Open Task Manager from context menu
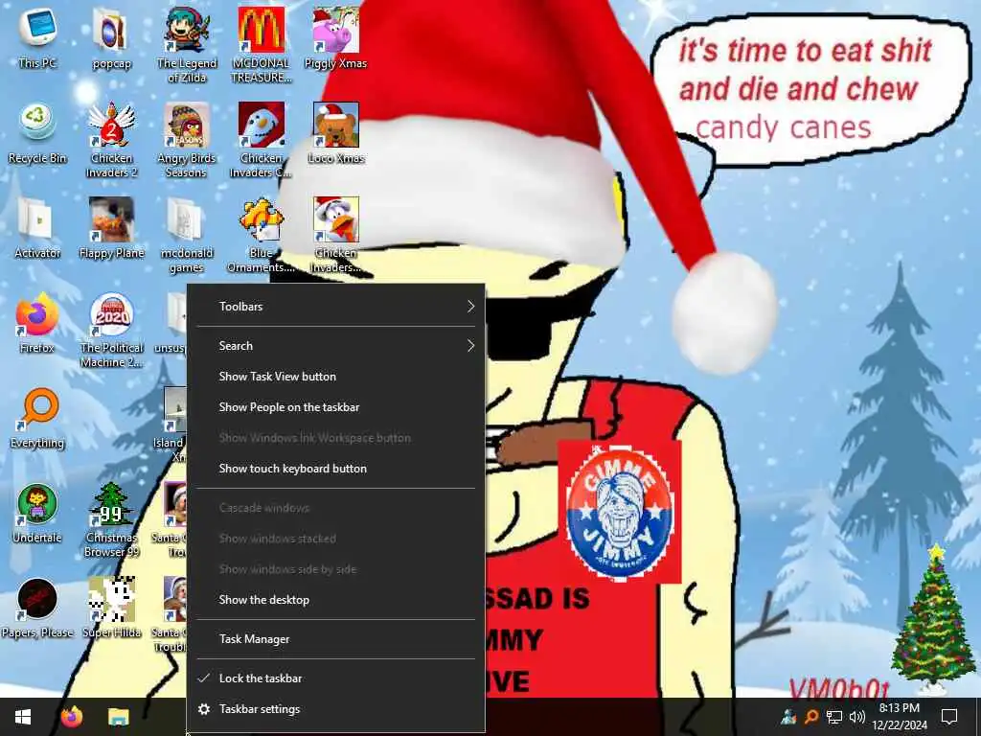This screenshot has height=736, width=981. pyautogui.click(x=336, y=639)
